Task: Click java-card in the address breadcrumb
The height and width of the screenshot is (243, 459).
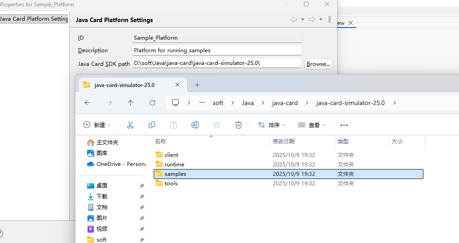Action: point(285,103)
